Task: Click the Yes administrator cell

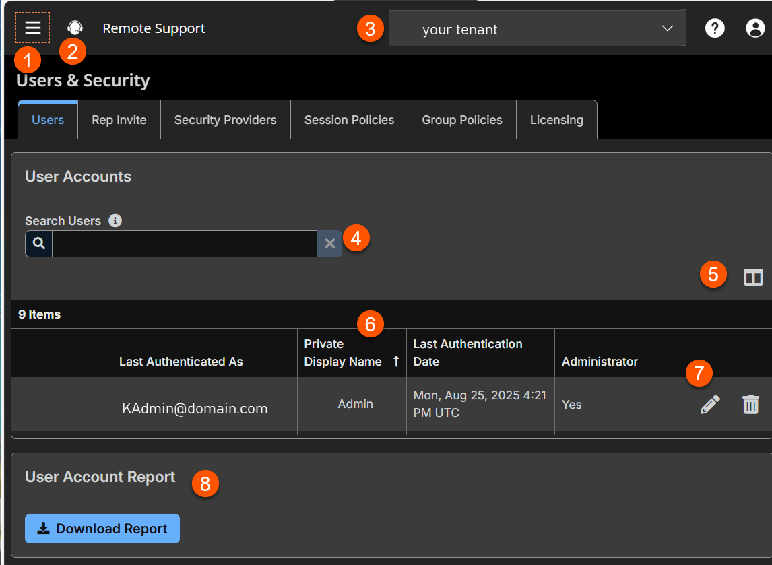Action: click(600, 406)
